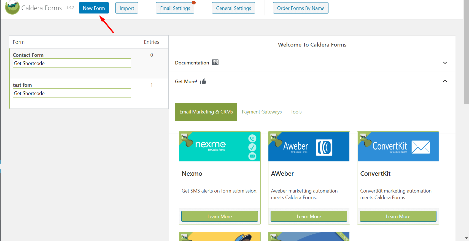
Task: Open the Tools tab
Action: point(296,112)
